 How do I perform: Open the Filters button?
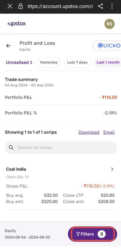(x=92, y=234)
